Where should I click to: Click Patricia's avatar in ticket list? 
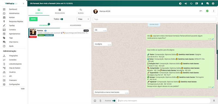[x=33, y=32]
